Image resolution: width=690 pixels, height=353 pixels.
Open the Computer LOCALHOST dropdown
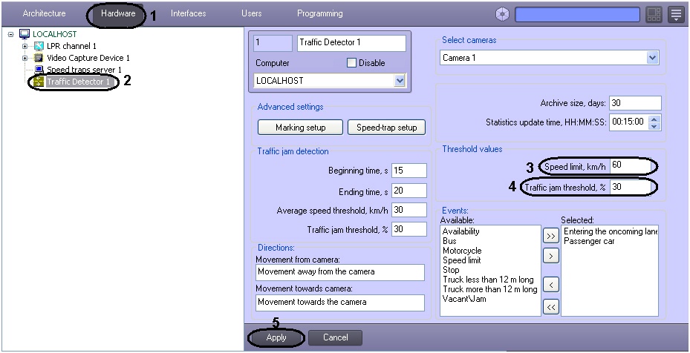(x=330, y=80)
